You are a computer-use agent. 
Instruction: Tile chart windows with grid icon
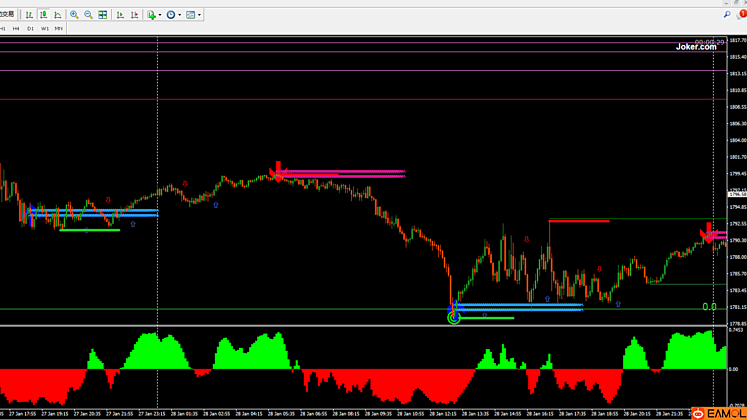click(103, 15)
